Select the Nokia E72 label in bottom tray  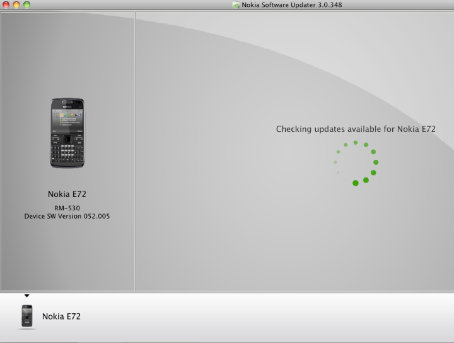click(x=61, y=316)
